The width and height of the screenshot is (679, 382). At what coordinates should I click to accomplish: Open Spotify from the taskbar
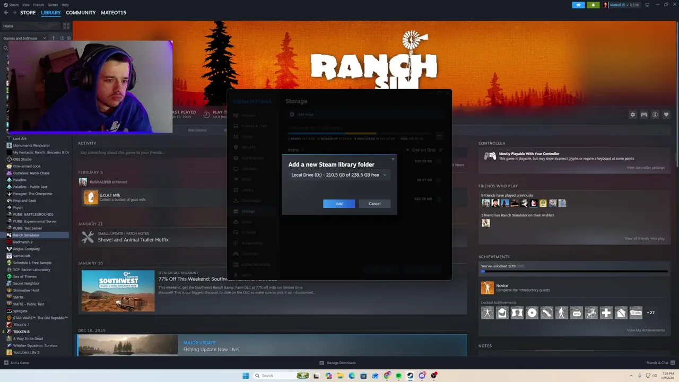[x=398, y=376]
